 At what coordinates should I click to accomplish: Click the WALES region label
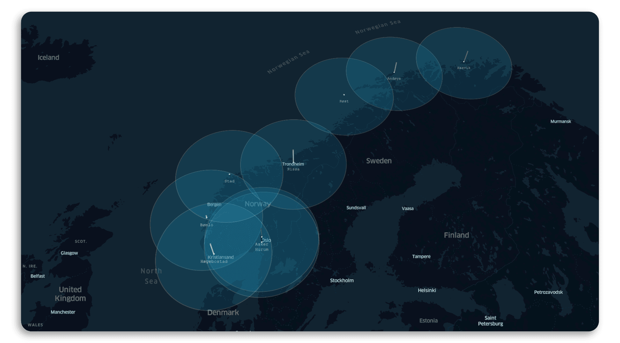tap(35, 325)
